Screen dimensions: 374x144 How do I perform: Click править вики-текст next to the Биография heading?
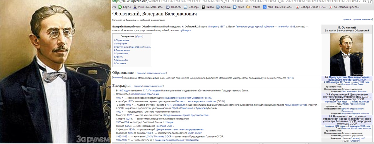pyautogui.click(x=153, y=86)
